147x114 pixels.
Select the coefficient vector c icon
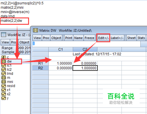4,57
